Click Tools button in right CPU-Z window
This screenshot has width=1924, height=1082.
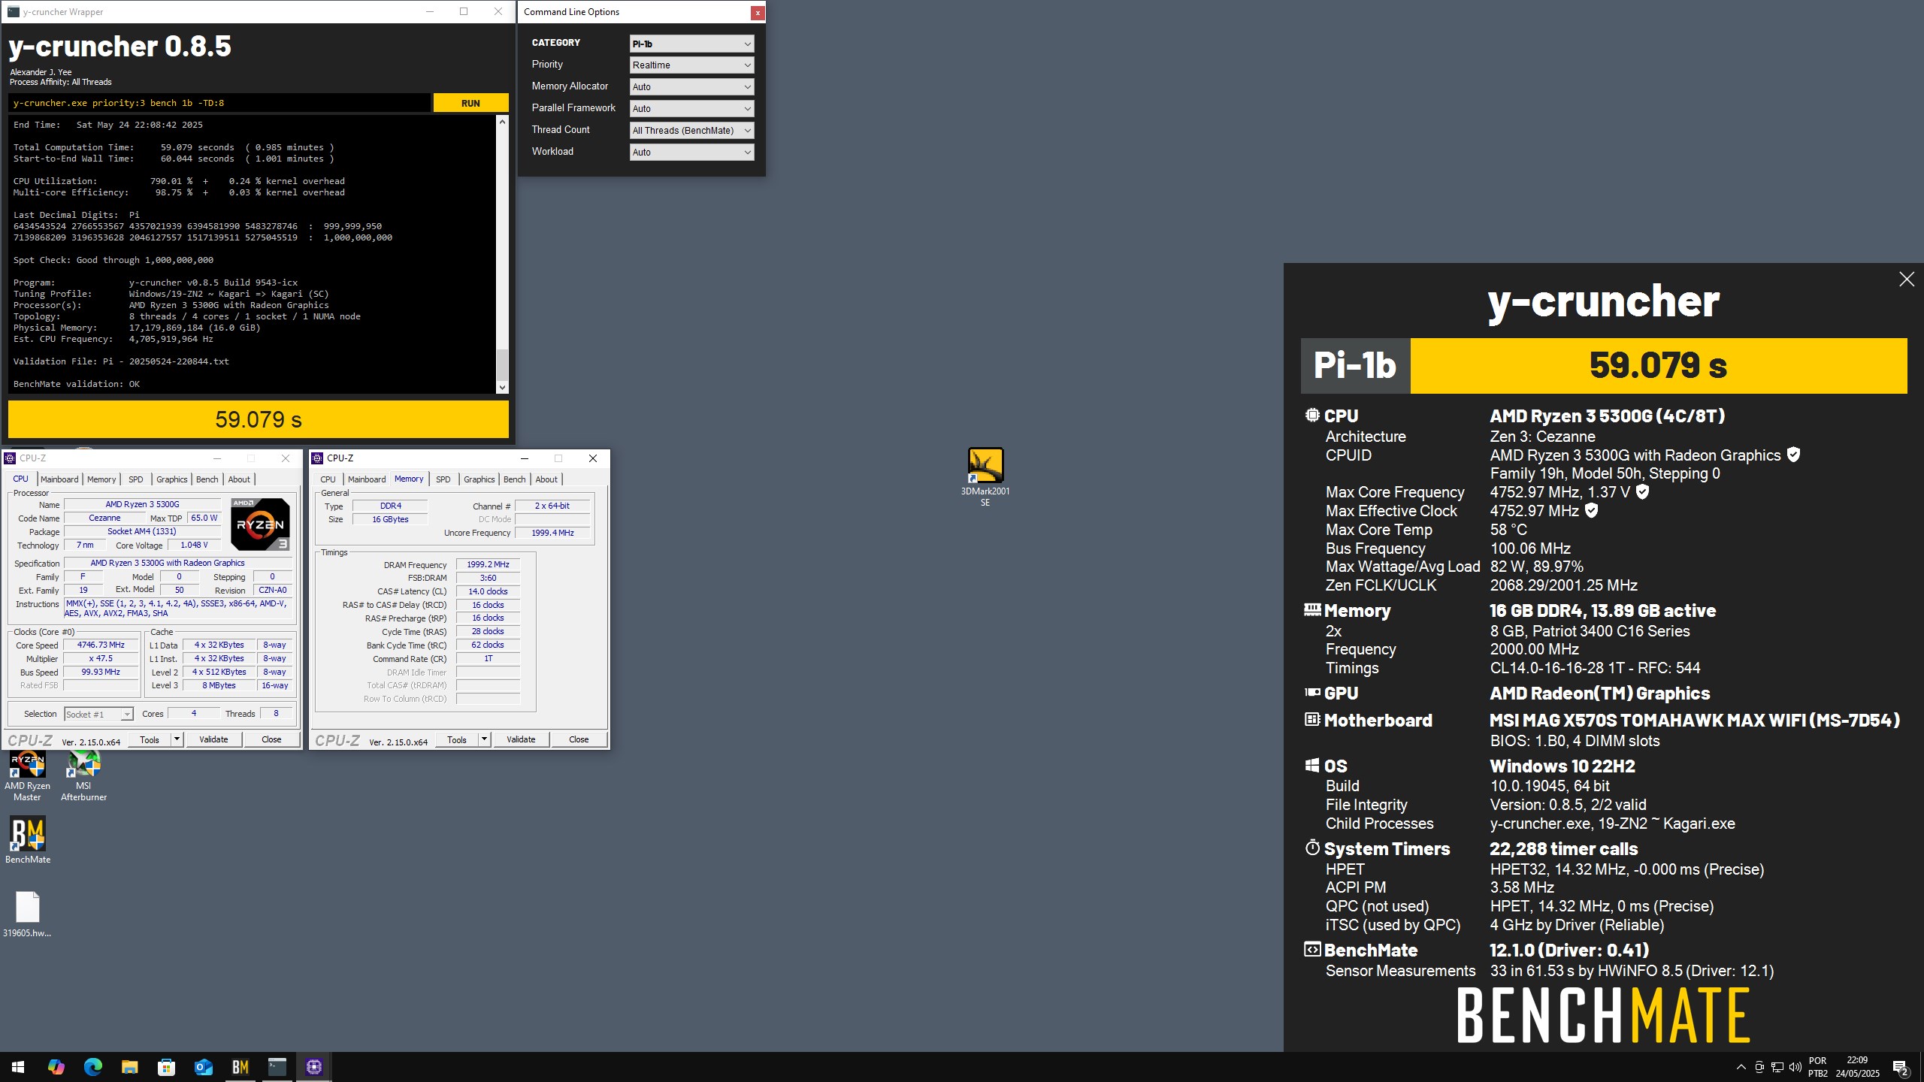[x=457, y=739]
